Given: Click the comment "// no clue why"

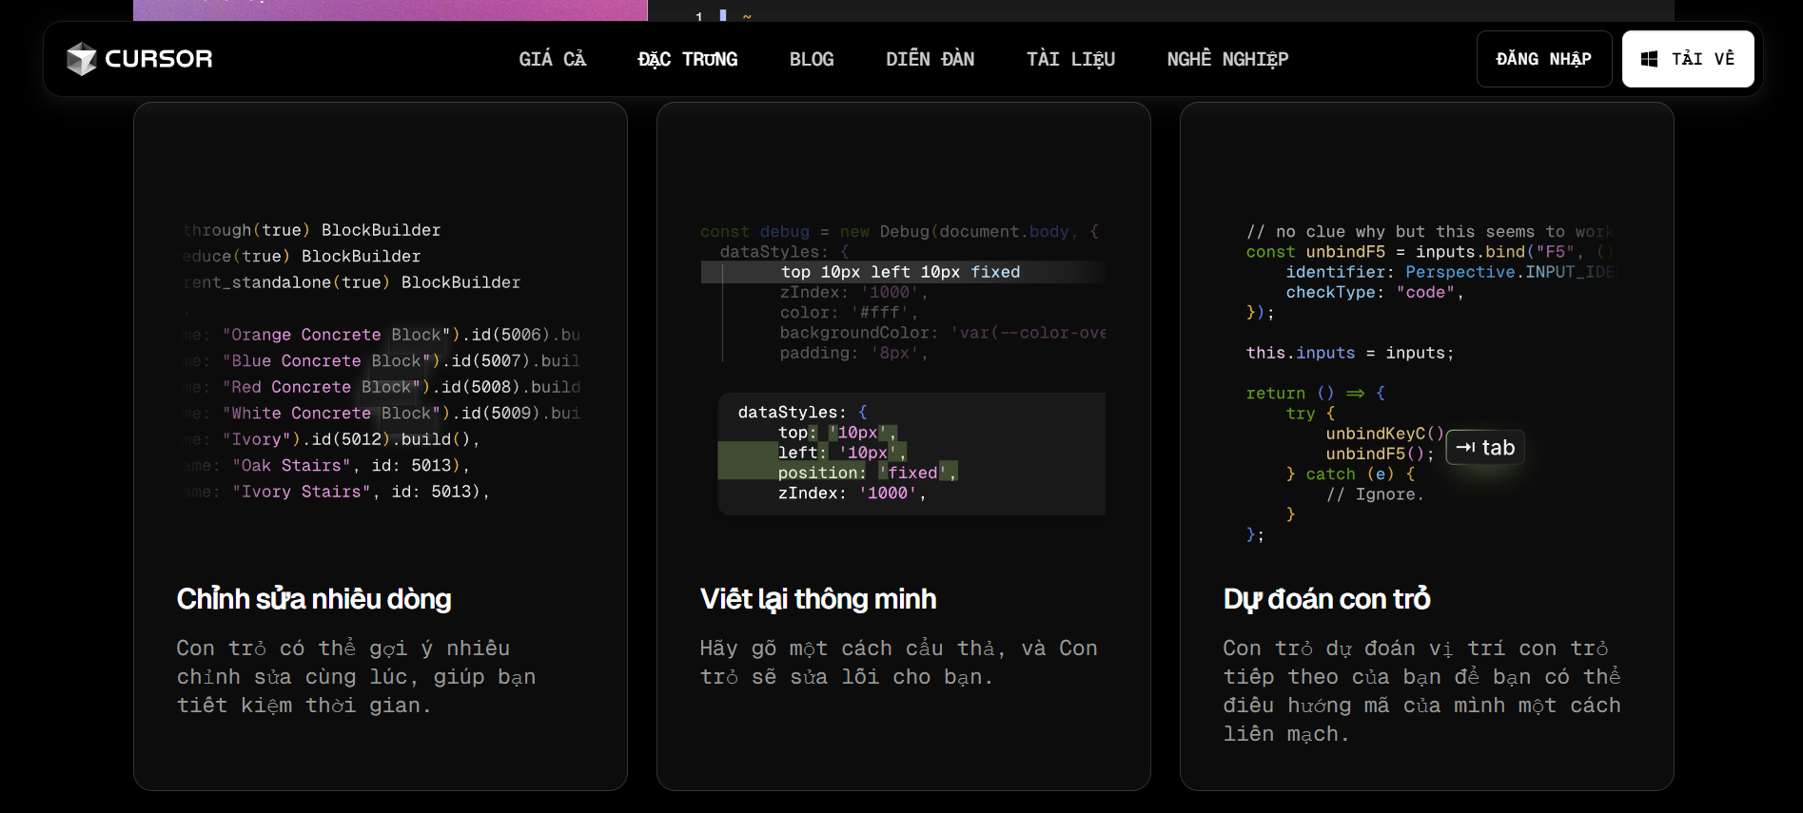Looking at the screenshot, I should 1430,232.
